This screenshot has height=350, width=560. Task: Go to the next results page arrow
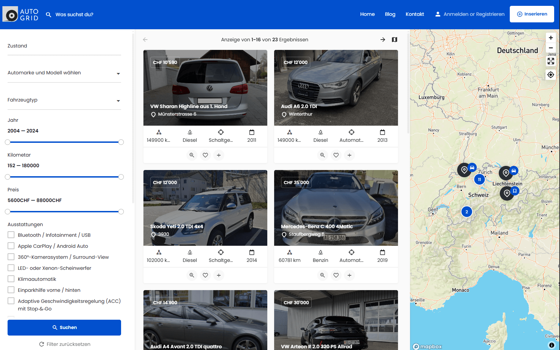pos(383,40)
